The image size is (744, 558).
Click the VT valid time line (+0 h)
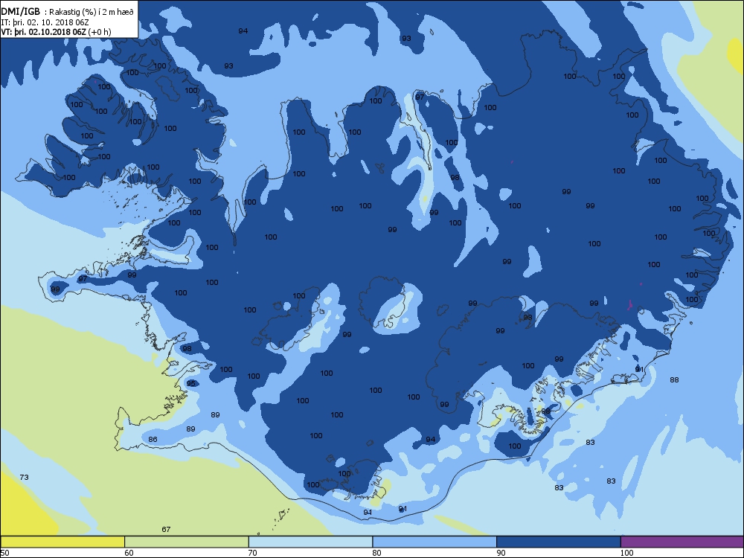(56, 32)
